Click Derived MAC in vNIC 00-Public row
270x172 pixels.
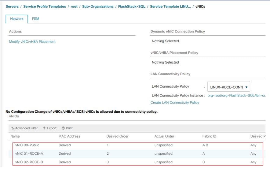[64, 145]
